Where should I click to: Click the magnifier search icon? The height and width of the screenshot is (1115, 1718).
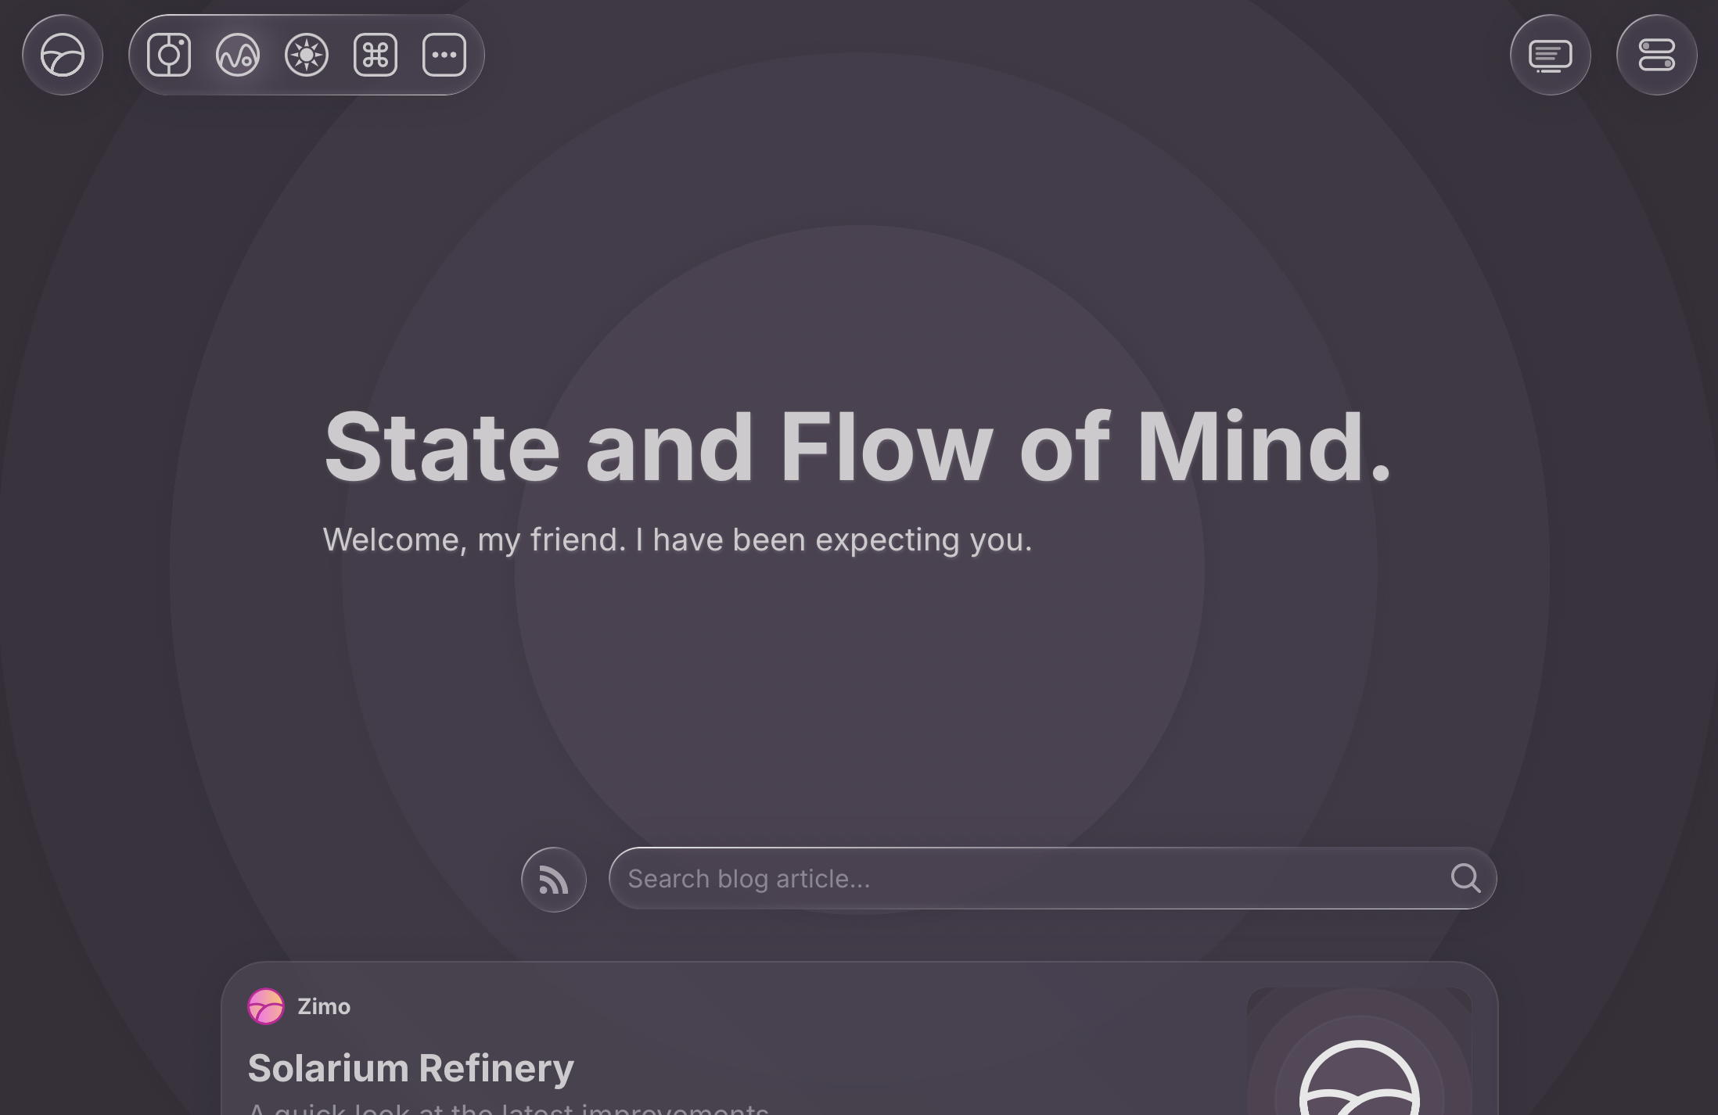(1465, 878)
